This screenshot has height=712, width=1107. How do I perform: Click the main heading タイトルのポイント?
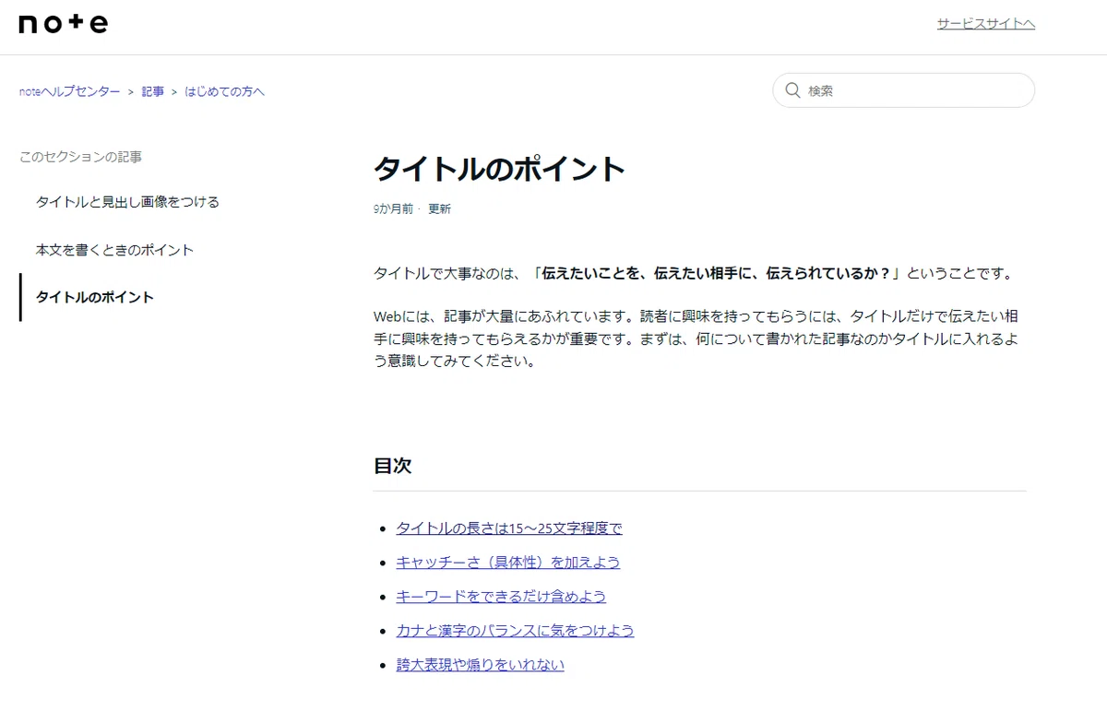point(499,170)
